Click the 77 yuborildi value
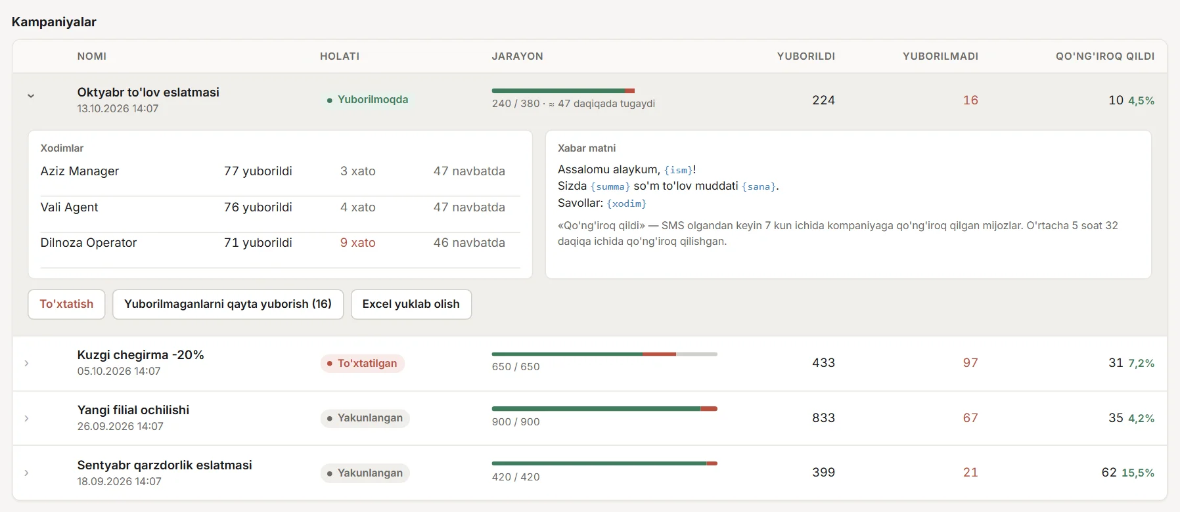The width and height of the screenshot is (1180, 512). pos(258,171)
